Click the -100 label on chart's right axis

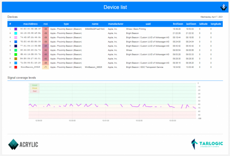click(199, 119)
